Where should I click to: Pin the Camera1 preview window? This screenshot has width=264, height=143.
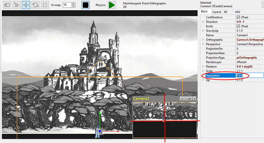click(190, 98)
